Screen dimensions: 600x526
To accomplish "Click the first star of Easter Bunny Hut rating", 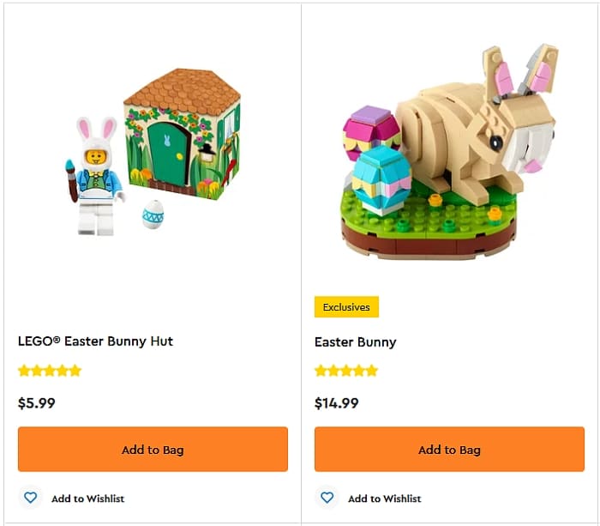I will click(24, 371).
